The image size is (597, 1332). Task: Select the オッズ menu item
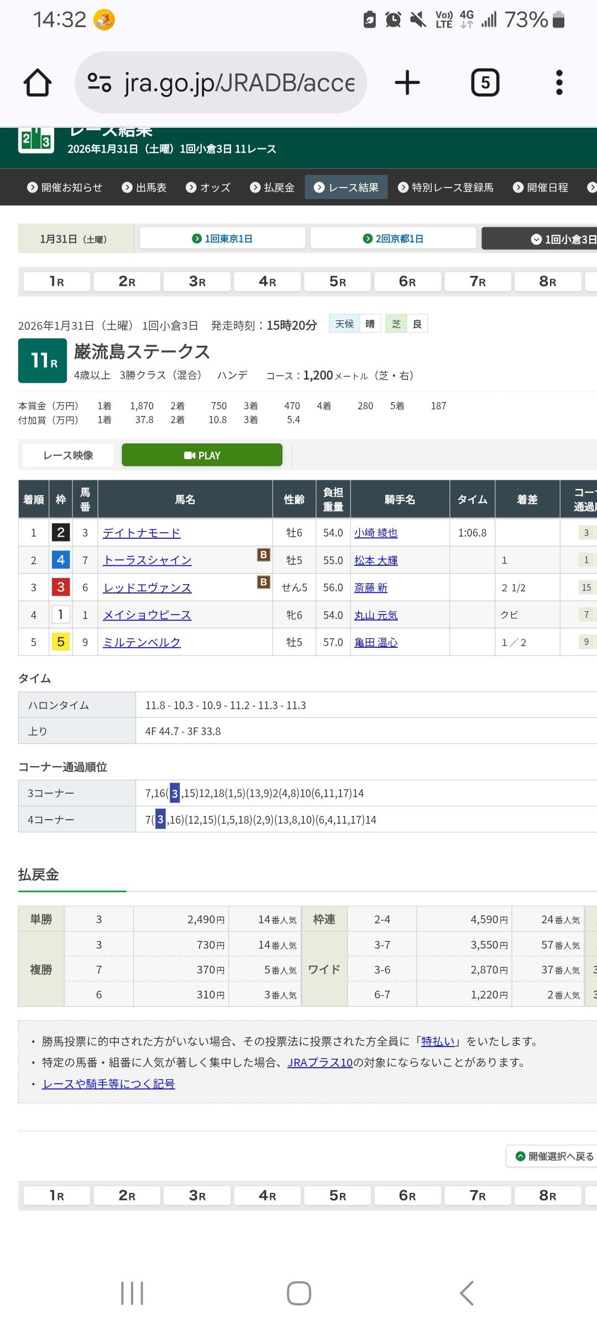tap(208, 188)
